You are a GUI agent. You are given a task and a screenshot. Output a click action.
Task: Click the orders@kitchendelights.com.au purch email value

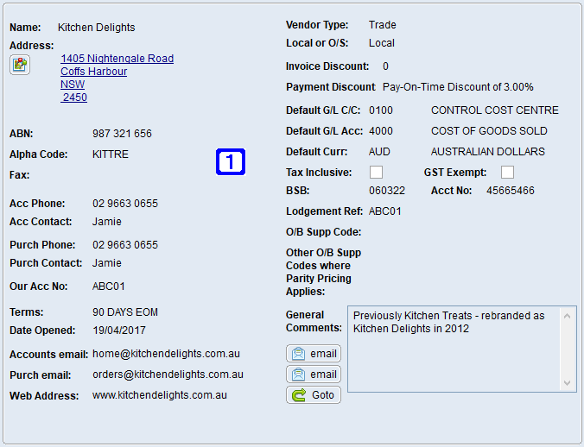click(168, 375)
